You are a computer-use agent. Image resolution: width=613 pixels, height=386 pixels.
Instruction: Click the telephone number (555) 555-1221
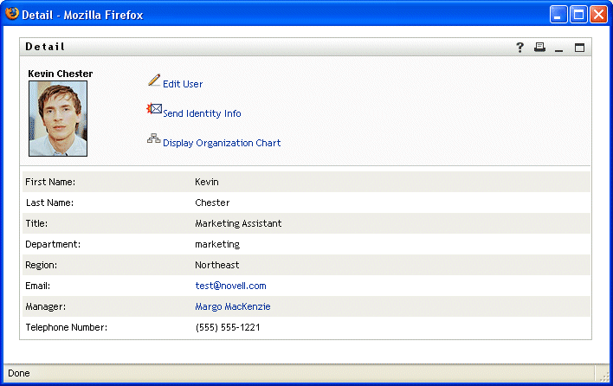pos(228,327)
